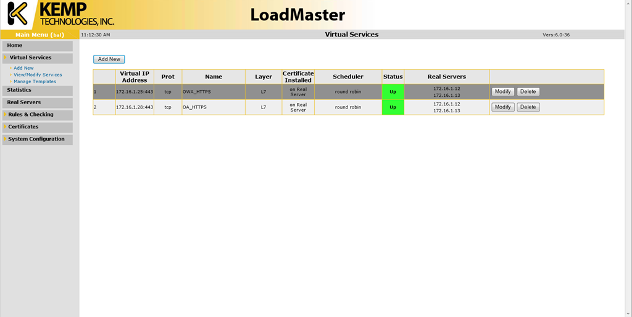
Task: Click the Status column header
Action: click(393, 76)
